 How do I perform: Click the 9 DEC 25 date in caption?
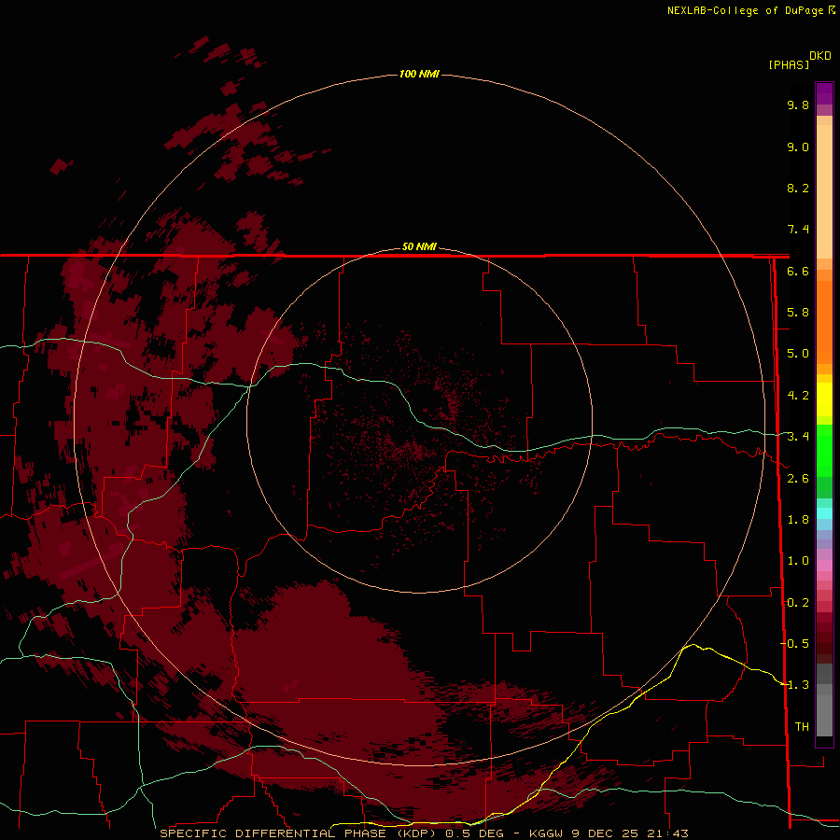(606, 833)
